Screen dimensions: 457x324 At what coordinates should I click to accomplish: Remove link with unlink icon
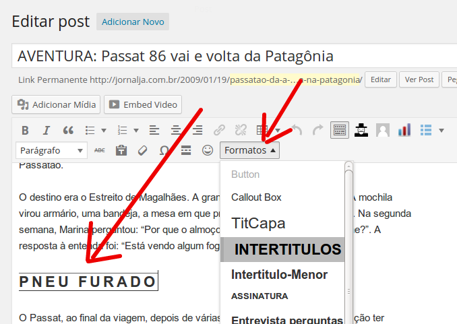[x=241, y=130]
